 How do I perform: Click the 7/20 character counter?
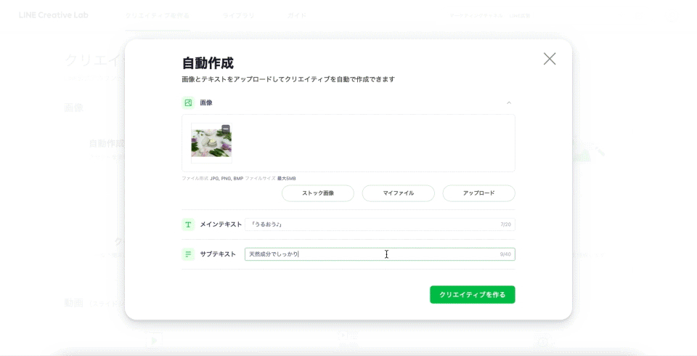point(505,224)
